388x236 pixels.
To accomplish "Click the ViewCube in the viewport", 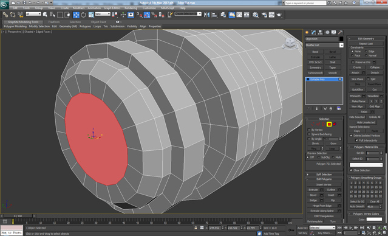I will click(x=290, y=43).
